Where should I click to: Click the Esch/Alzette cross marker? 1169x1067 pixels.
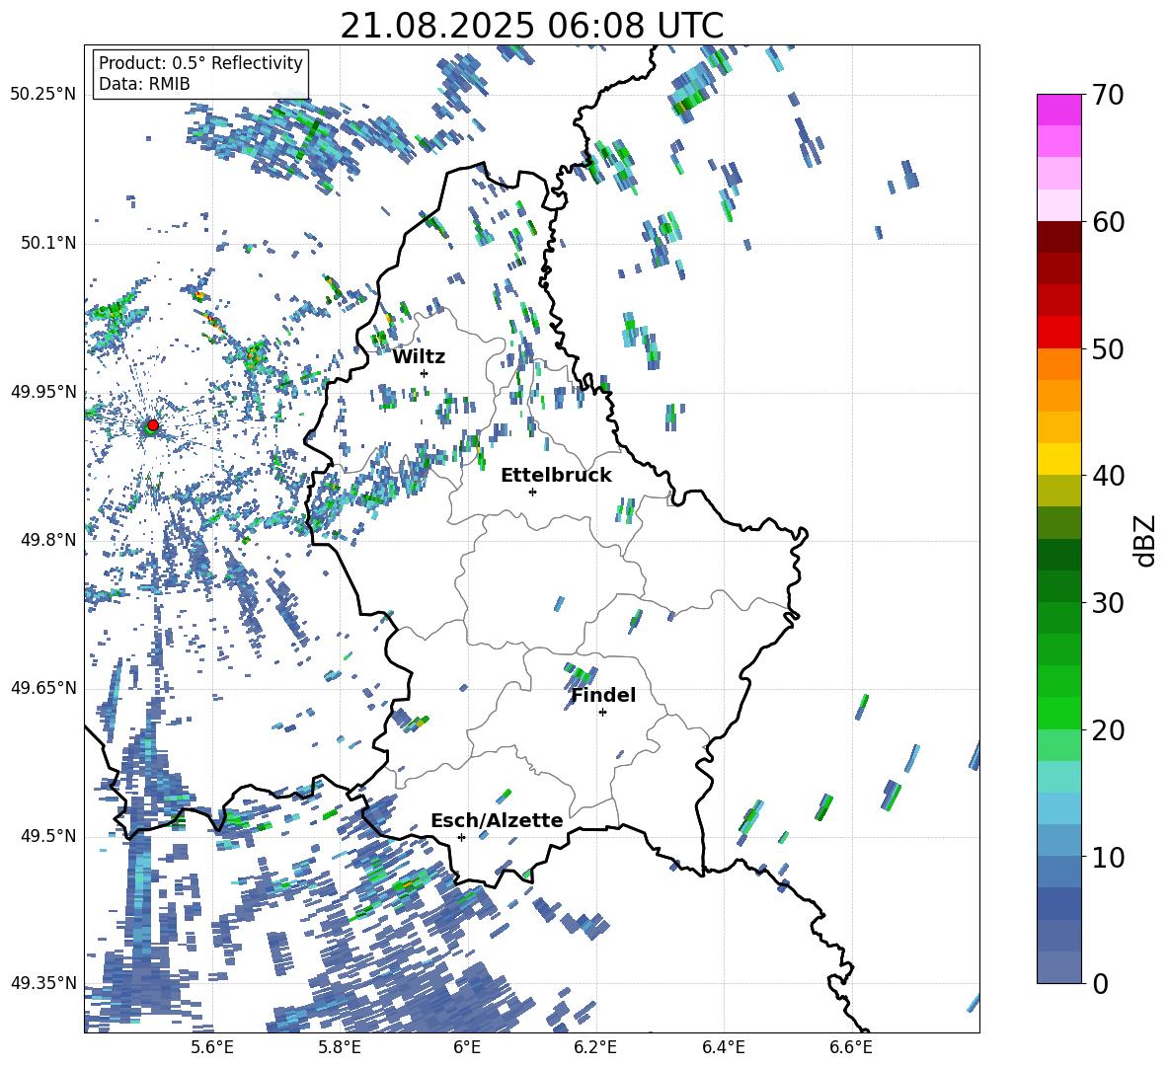[x=461, y=837]
